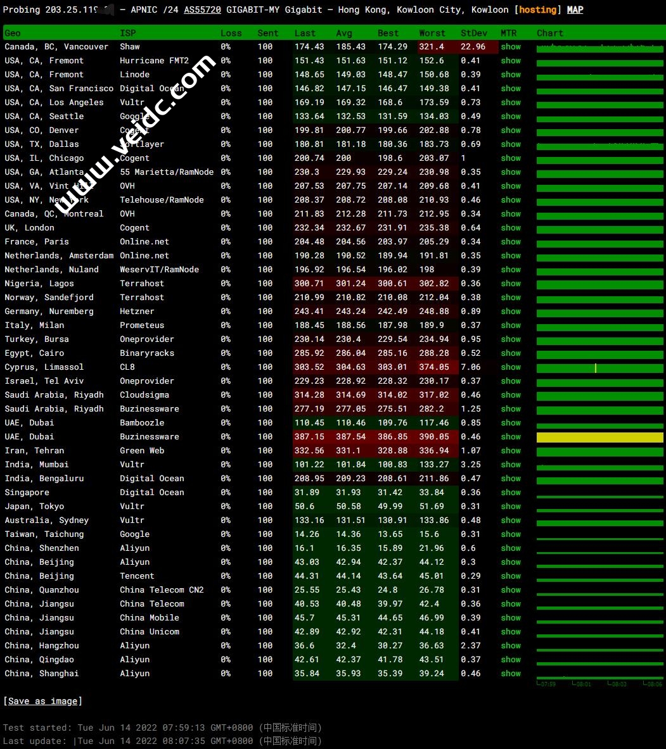This screenshot has height=749, width=666.
Task: Click the Loss column header
Action: click(x=231, y=33)
